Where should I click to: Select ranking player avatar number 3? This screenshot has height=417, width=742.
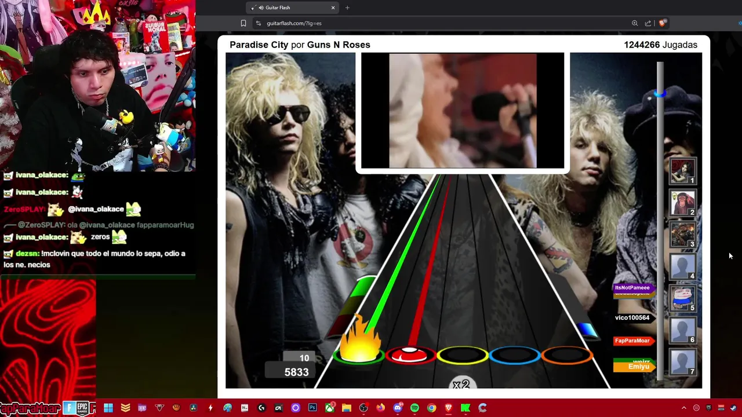click(x=683, y=235)
